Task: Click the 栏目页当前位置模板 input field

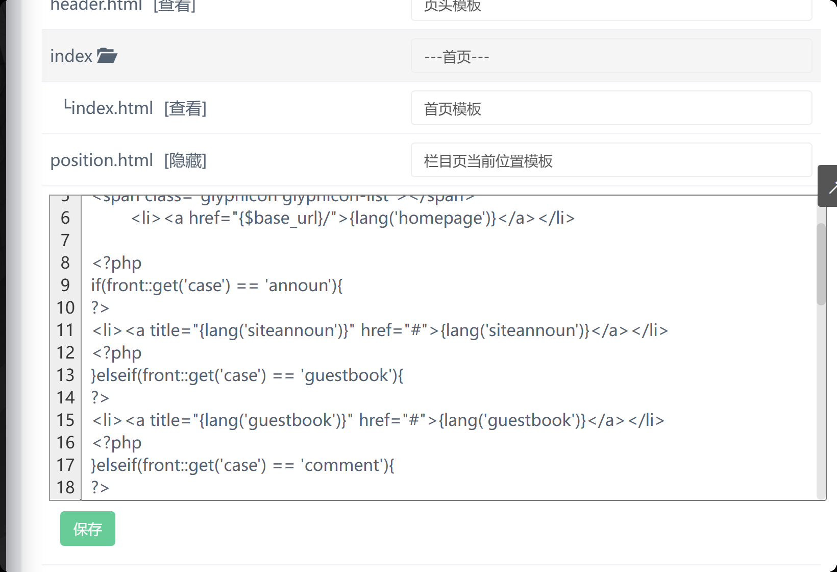Action: coord(611,160)
